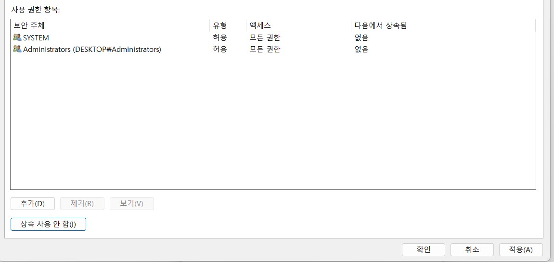Click the 상속 사용 안 함(I) button
Viewport: 554px width, 262px height.
[49, 224]
